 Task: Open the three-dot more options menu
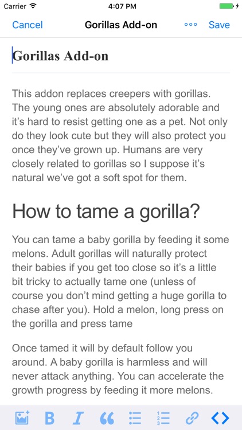[191, 25]
